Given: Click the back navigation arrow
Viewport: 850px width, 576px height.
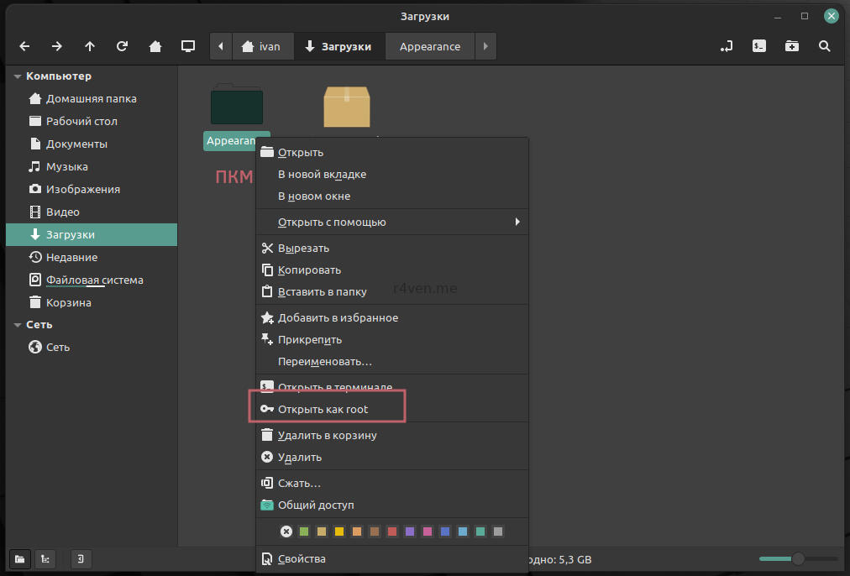Looking at the screenshot, I should pyautogui.click(x=24, y=46).
